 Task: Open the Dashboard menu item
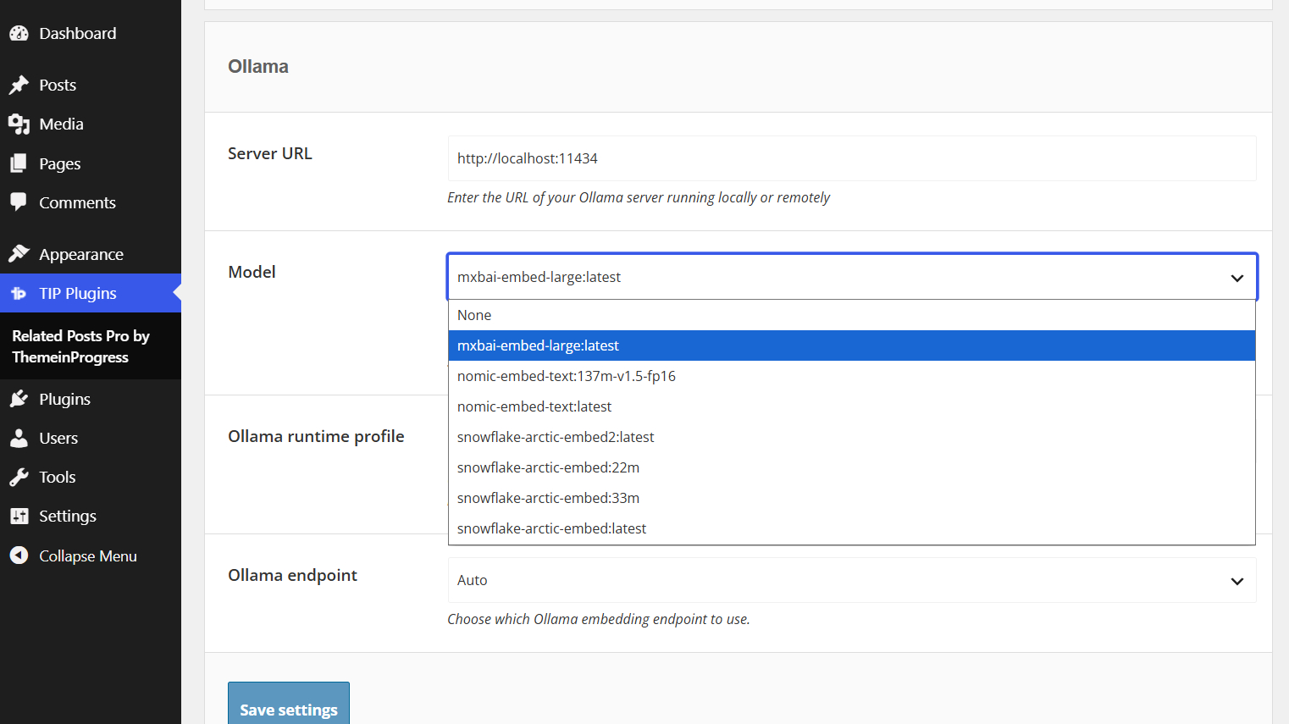coord(91,34)
